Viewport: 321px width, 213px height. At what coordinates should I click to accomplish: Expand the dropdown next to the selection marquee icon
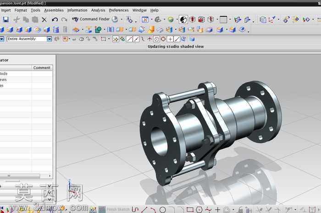coord(109,39)
